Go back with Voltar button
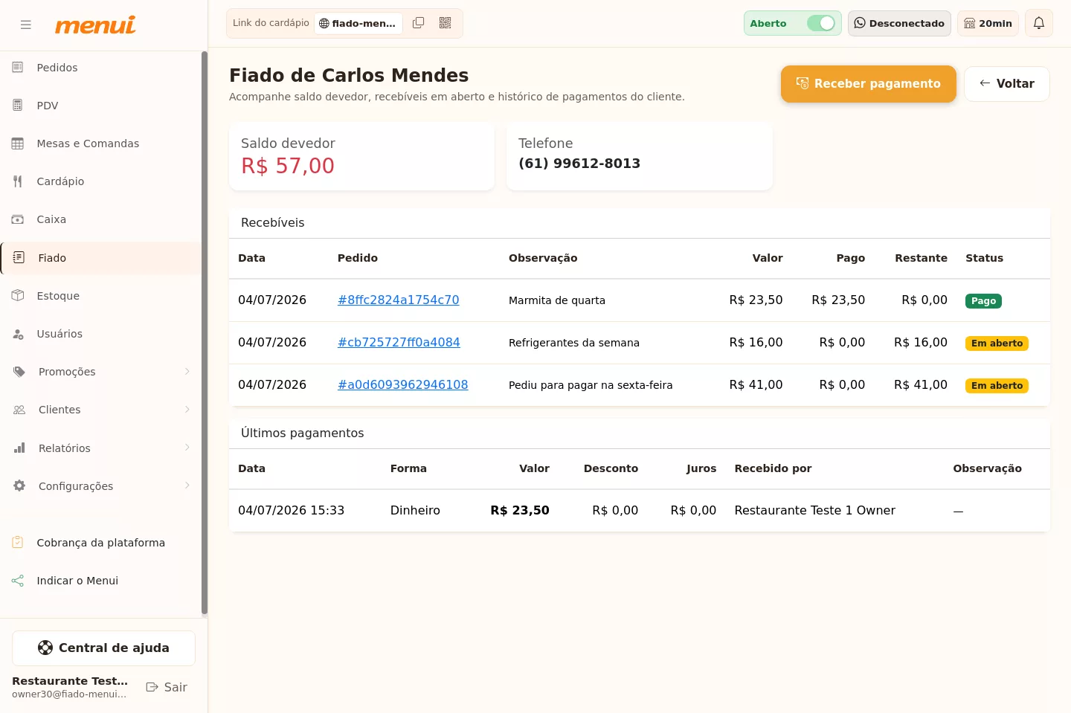 pyautogui.click(x=1007, y=84)
